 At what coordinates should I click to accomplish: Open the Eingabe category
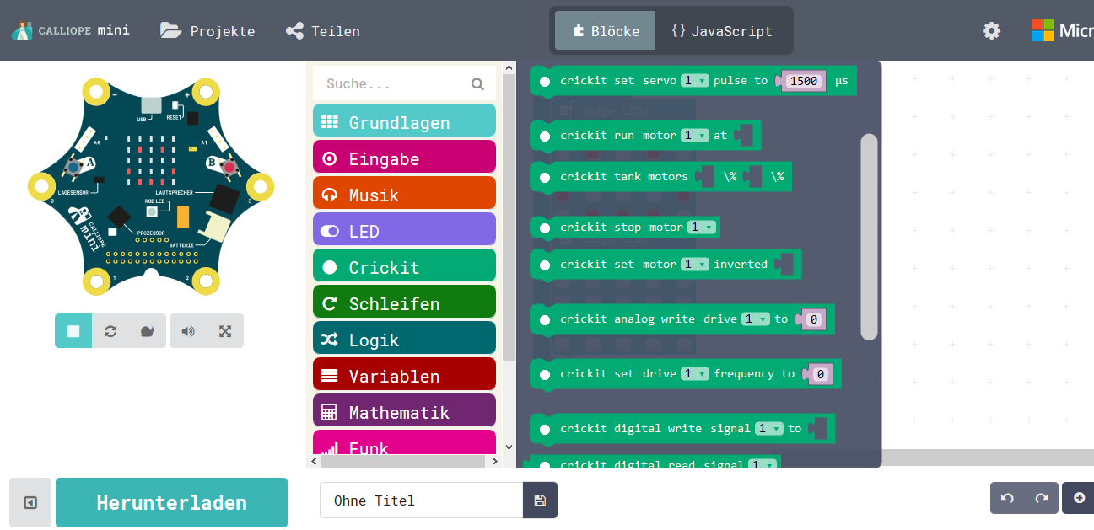(x=404, y=157)
